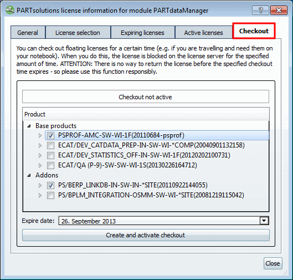Select ECAT/DEV_CATDATA_PREP-IN-SW-WI-*COMP row text
The width and height of the screenshot is (293, 280).
click(x=151, y=145)
